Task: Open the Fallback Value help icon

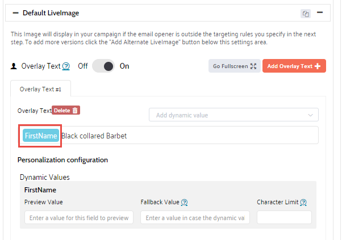Action: point(184,202)
